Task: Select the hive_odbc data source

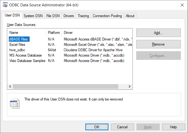Action: coord(17,50)
